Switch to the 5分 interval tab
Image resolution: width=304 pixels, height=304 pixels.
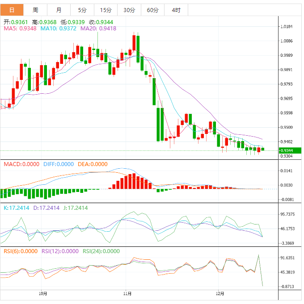tap(82, 10)
